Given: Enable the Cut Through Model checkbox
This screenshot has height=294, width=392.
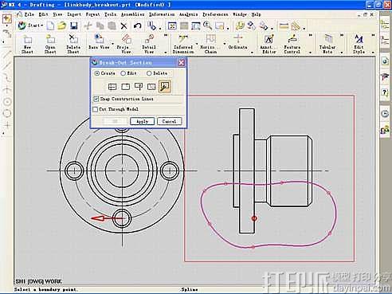Looking at the screenshot, I should (96, 109).
